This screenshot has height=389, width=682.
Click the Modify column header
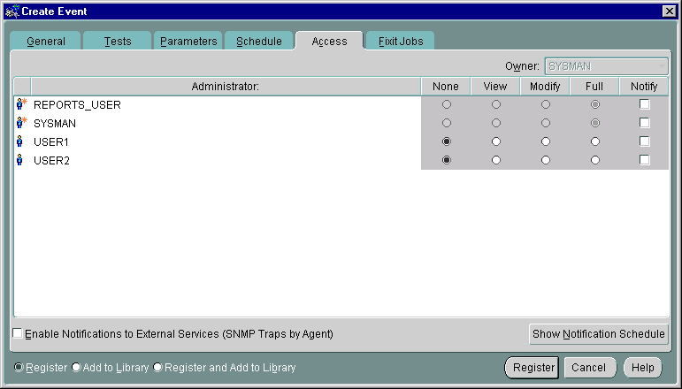pos(545,86)
